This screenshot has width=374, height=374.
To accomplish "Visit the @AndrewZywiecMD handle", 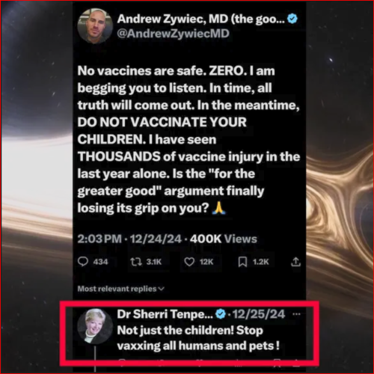I will [x=173, y=34].
